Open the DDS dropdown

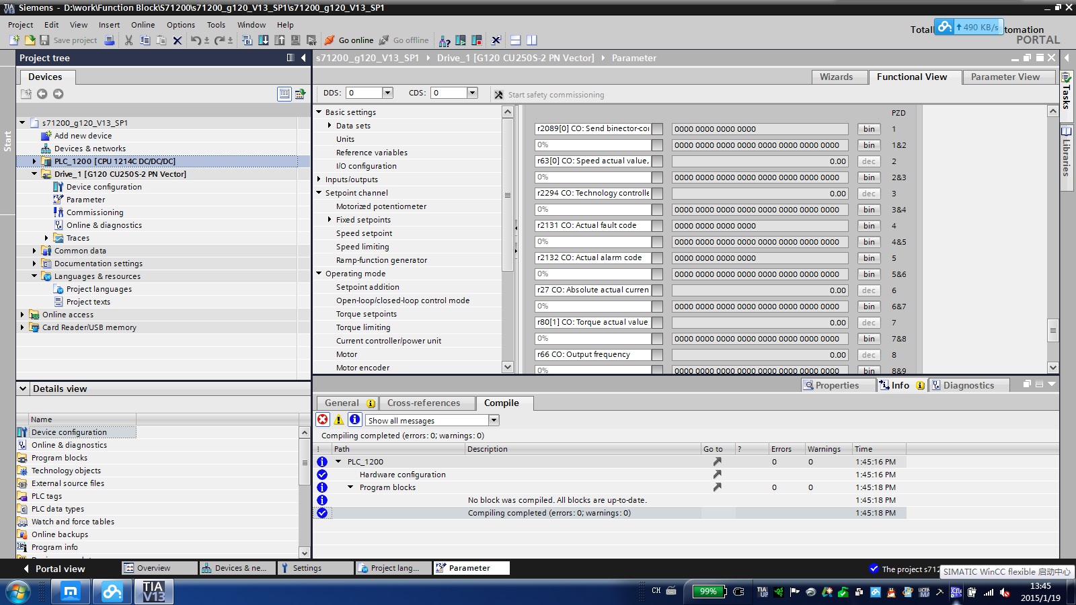coord(387,93)
